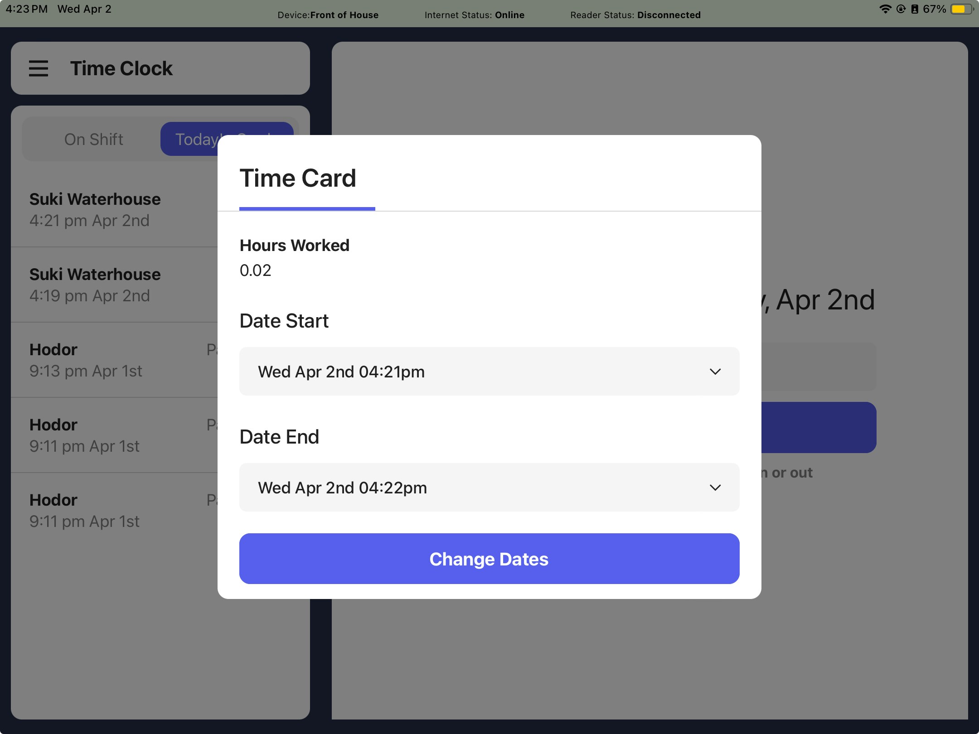Click the orientation lock status icon
The image size is (979, 734).
tap(901, 9)
